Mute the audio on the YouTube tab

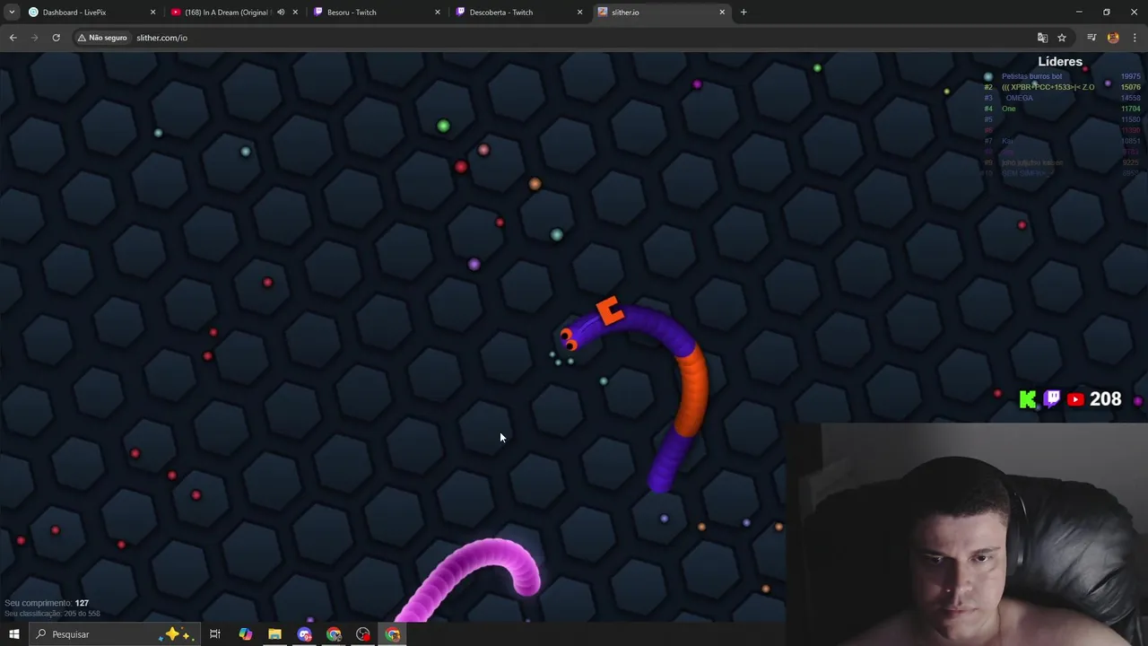pyautogui.click(x=281, y=13)
